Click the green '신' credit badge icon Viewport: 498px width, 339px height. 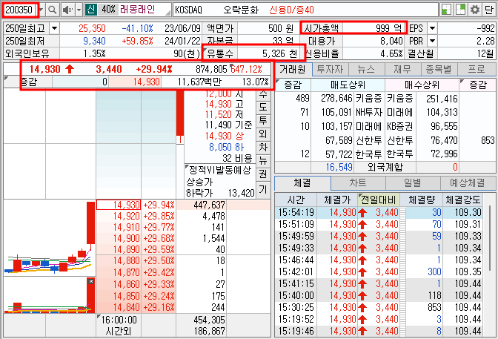90,10
